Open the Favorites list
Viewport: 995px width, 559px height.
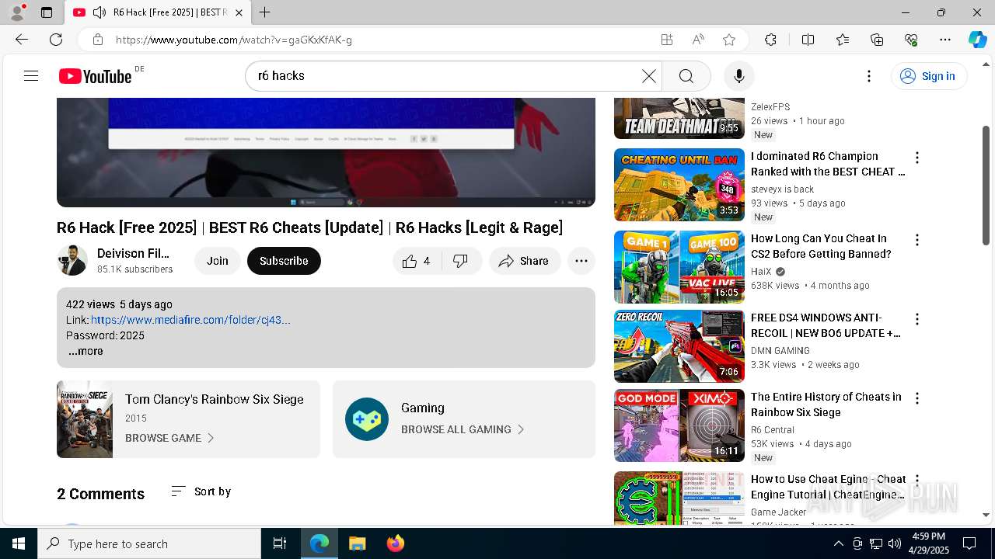pos(843,40)
